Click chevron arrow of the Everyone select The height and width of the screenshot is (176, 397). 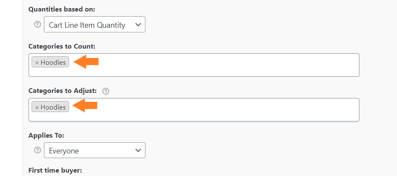point(138,150)
